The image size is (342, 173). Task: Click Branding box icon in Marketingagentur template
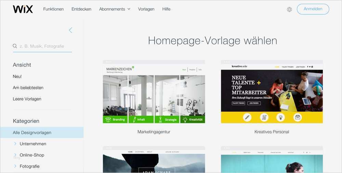pyautogui.click(x=108, y=120)
